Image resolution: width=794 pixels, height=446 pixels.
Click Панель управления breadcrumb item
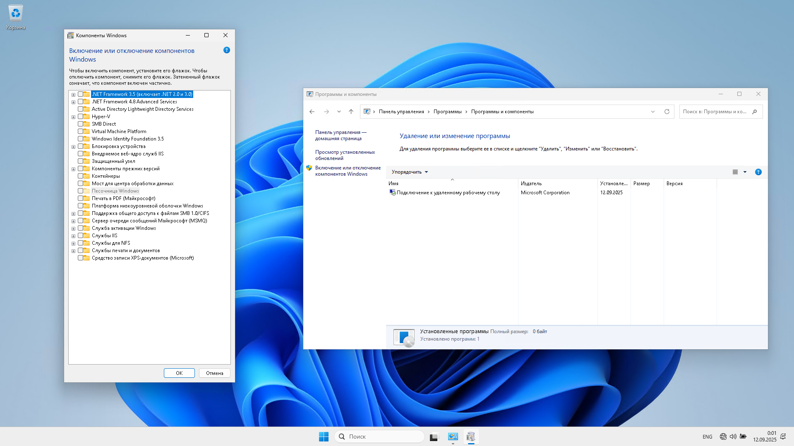[401, 112]
